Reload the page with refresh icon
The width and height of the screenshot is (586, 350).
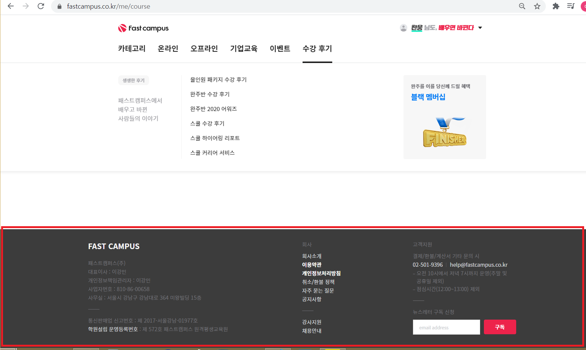click(41, 6)
